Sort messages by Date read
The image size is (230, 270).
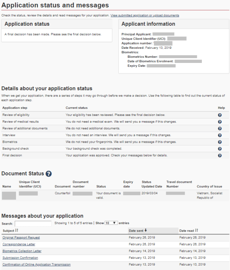click(197, 231)
